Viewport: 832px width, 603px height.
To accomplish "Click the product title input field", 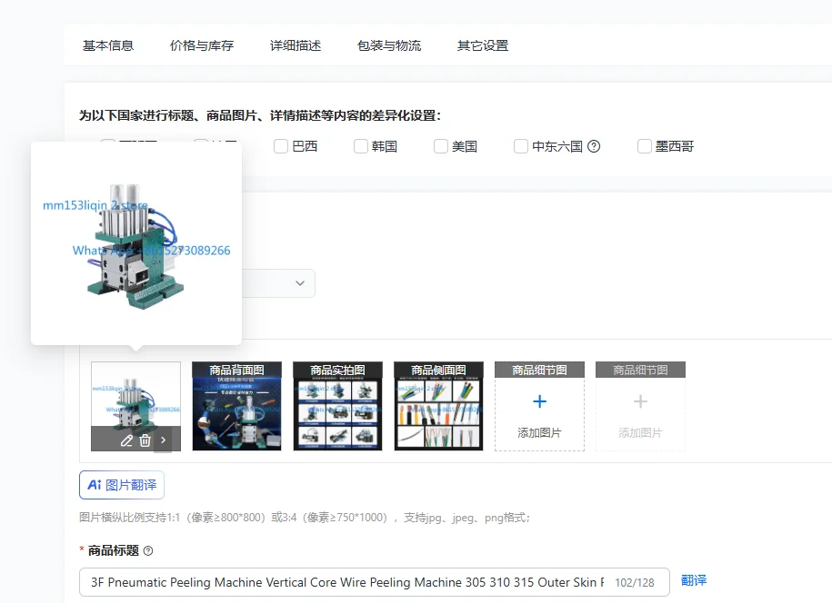I will tap(374, 582).
